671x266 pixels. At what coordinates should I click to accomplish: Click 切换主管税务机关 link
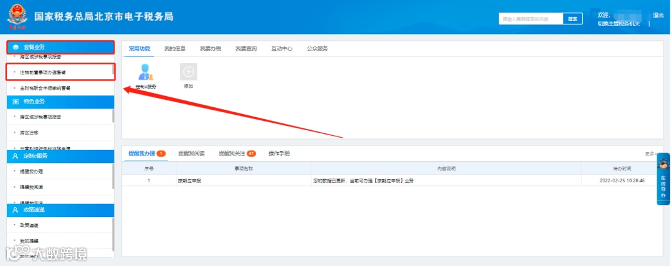[x=619, y=24]
